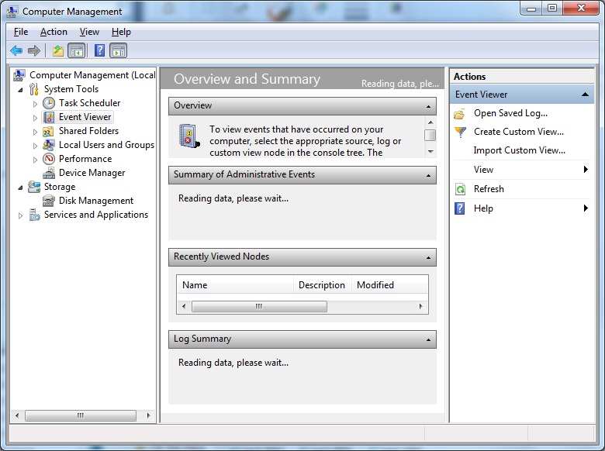The image size is (605, 451).
Task: Toggle the Show/Hide Action Pane toolbar button
Action: pyautogui.click(x=118, y=50)
